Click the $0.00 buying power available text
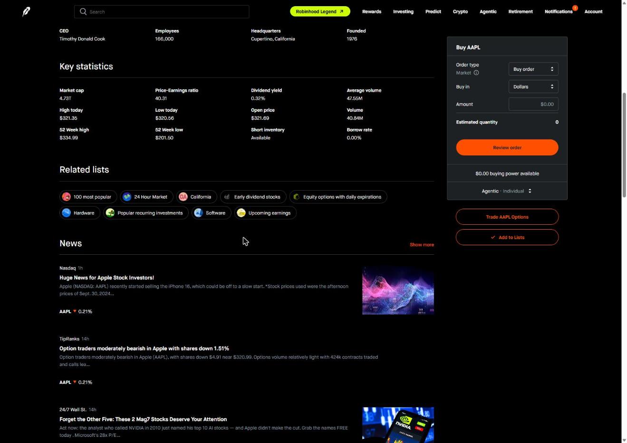 pos(507,173)
